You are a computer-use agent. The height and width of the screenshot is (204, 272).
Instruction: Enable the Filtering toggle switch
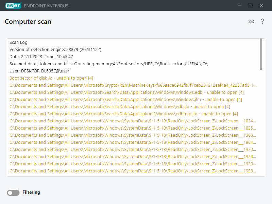pos(13,193)
